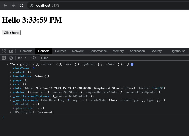This screenshot has width=189, height=136.
Task: Toggle the device toolbar icon
Action: tap(11, 51)
